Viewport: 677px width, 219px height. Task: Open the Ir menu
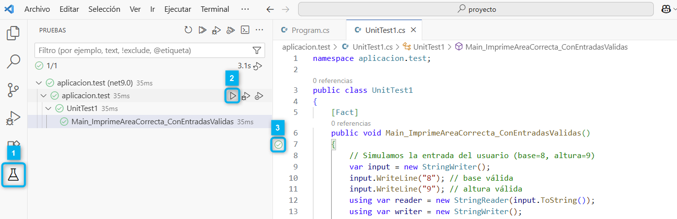(x=153, y=9)
